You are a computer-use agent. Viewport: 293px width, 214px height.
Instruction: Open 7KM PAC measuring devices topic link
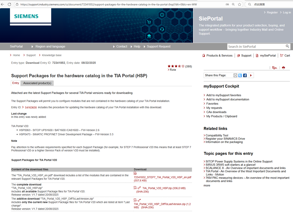point(247,179)
